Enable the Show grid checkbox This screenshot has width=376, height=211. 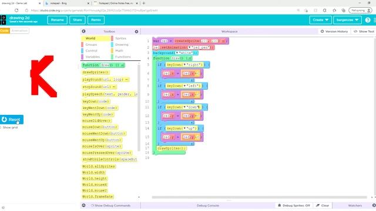pos(1,128)
